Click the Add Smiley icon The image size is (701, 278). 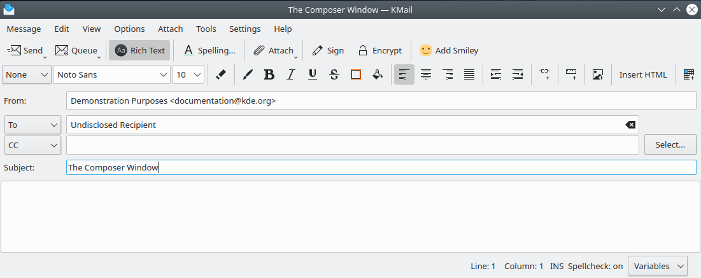(x=425, y=50)
